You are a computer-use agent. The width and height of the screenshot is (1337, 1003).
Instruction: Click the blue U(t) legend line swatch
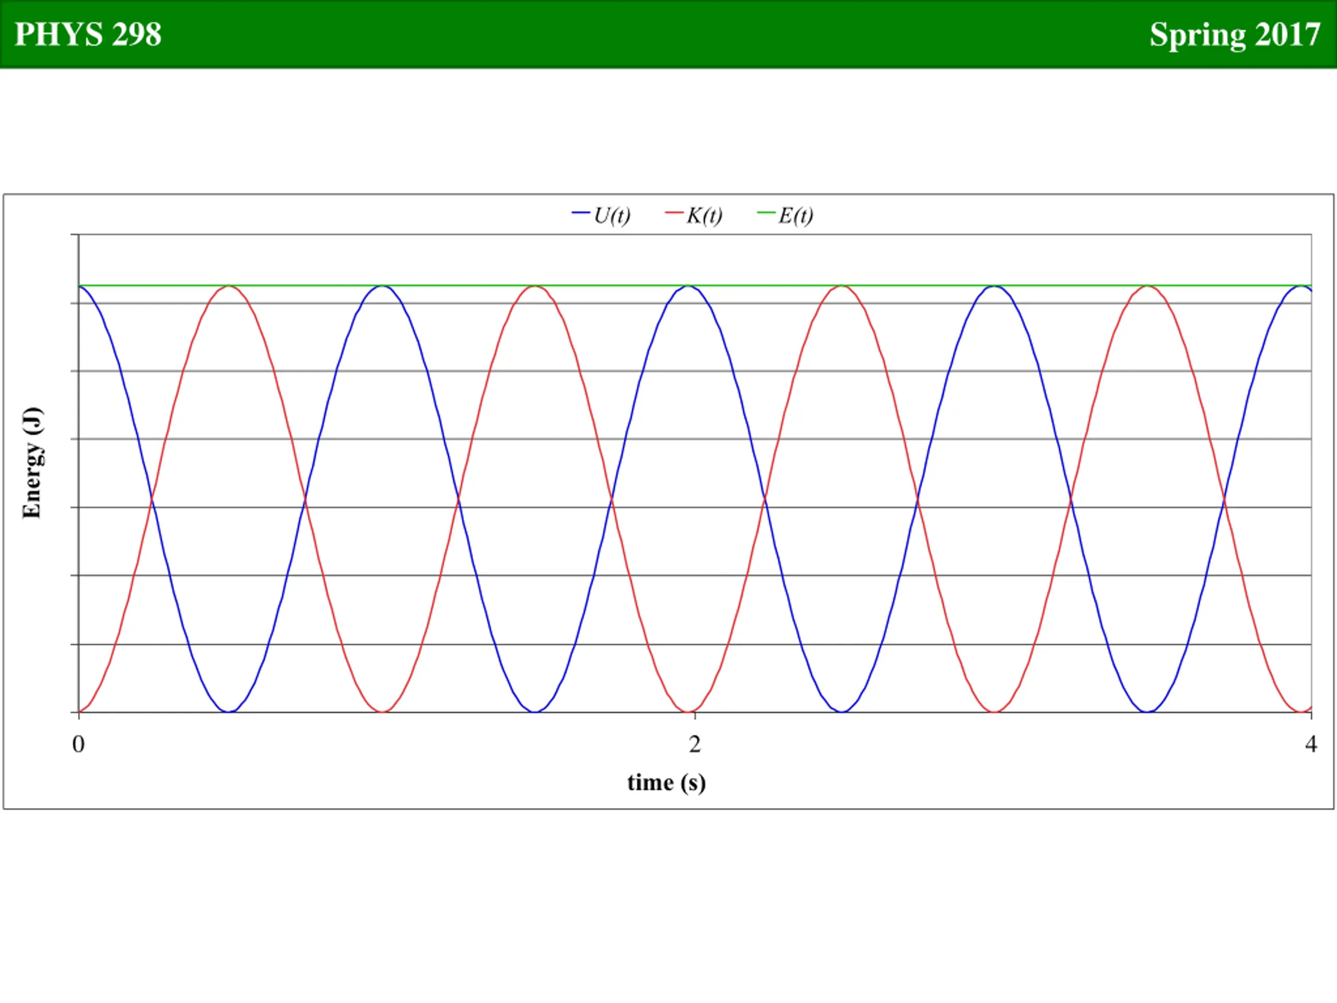pyautogui.click(x=581, y=213)
